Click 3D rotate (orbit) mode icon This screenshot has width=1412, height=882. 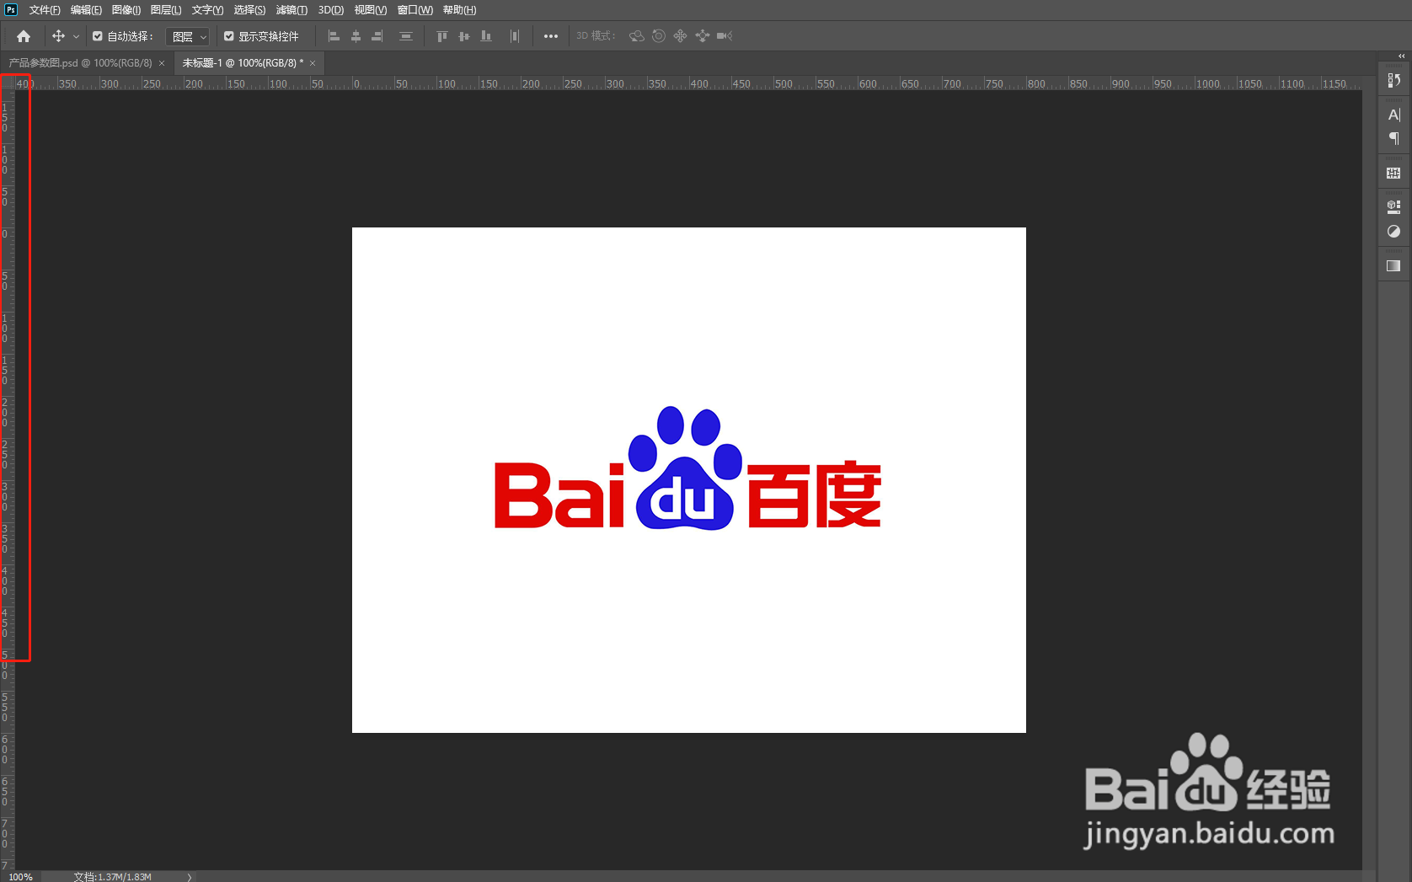click(x=637, y=36)
